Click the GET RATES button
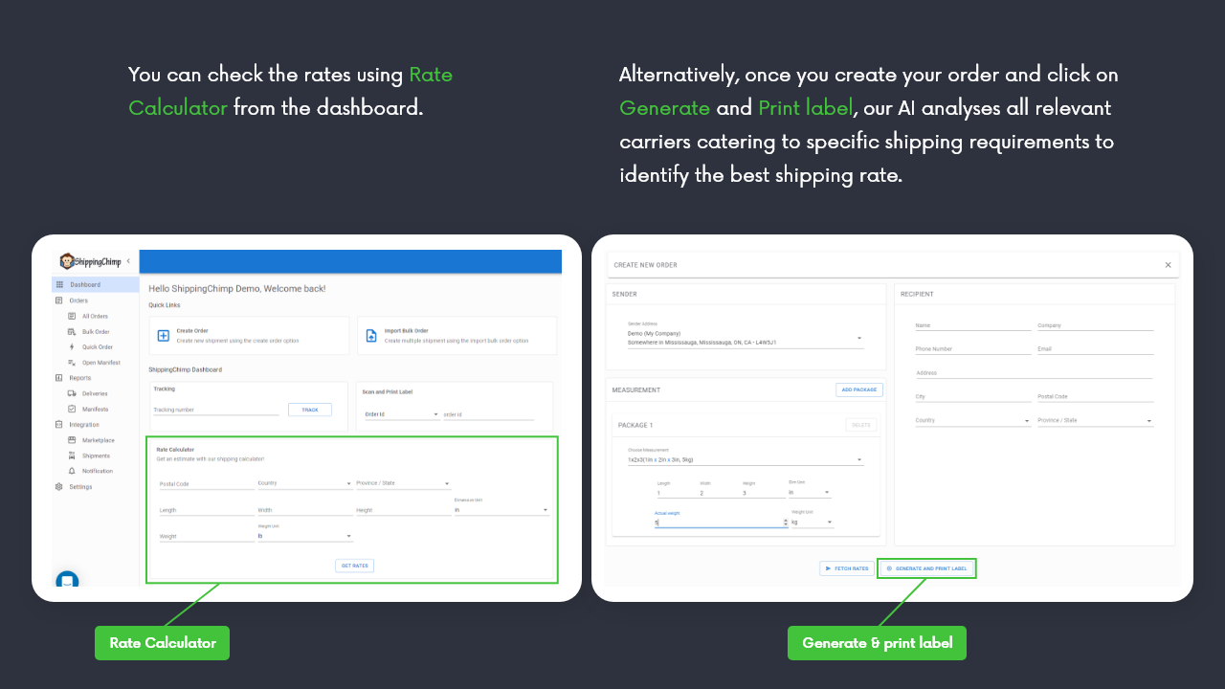1225x689 pixels. click(354, 566)
